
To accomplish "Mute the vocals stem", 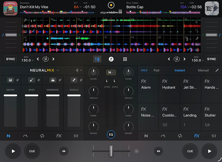I will tap(81, 80).
